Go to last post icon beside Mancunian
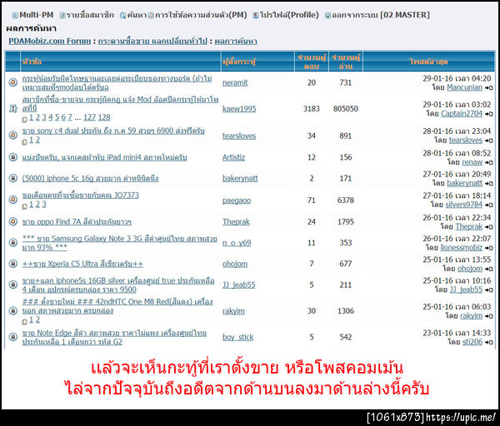Screen dimensions: 500x426 pos(489,88)
